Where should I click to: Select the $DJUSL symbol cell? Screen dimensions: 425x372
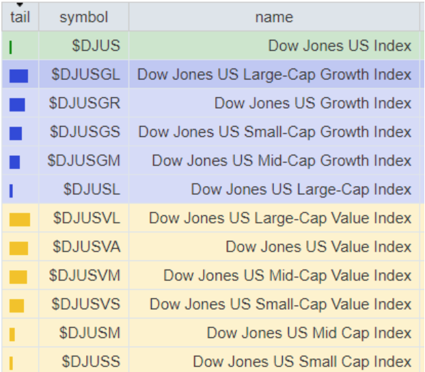[92, 189]
